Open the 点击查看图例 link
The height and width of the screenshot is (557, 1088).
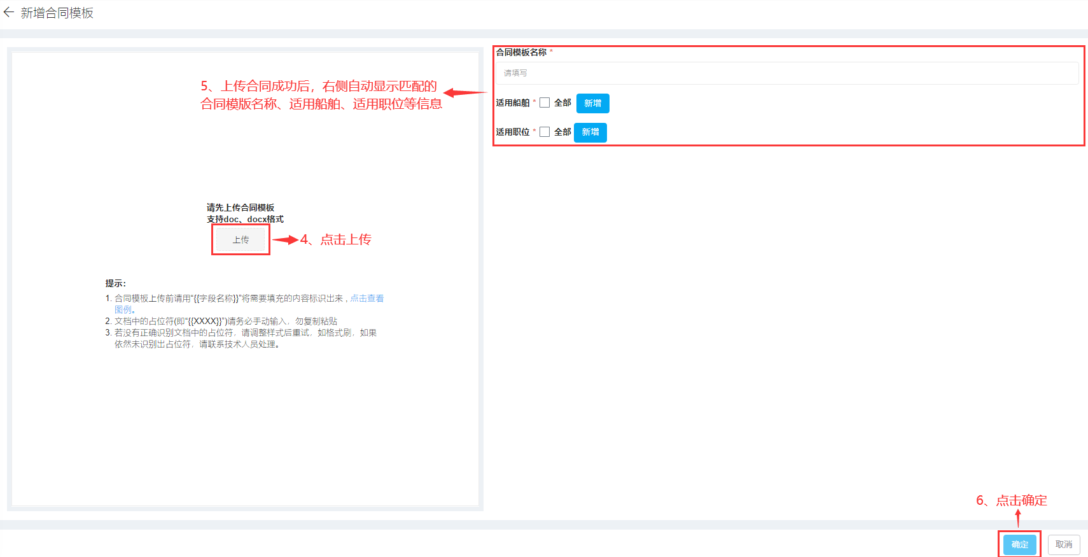(366, 298)
